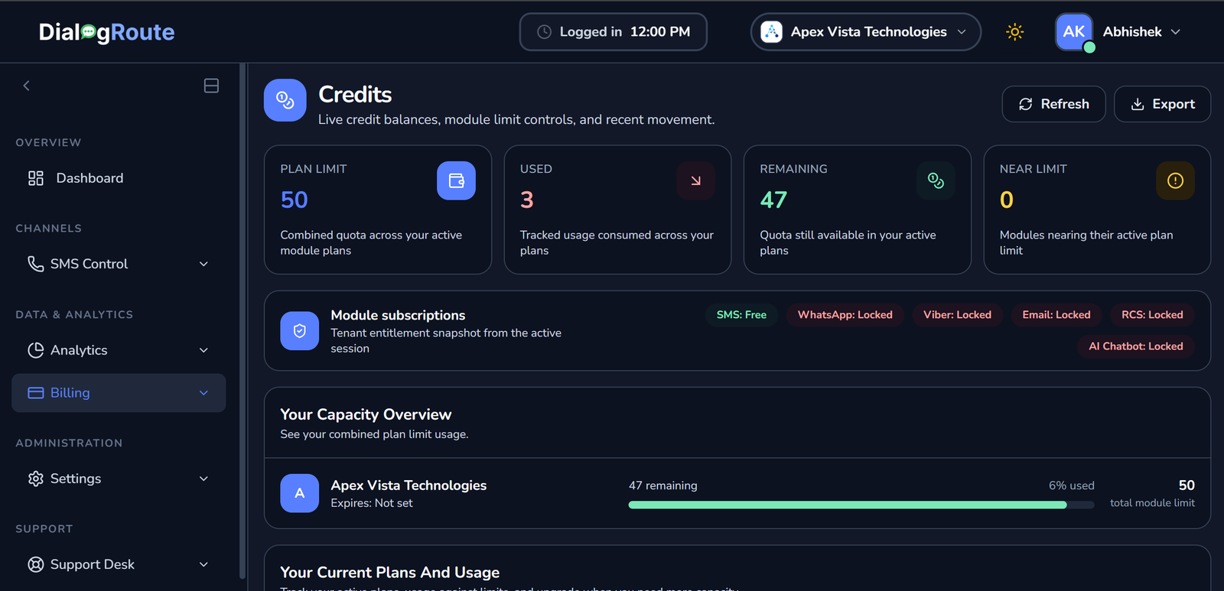This screenshot has width=1224, height=591.
Task: Collapse sidebar with back arrow icon
Action: [x=26, y=86]
